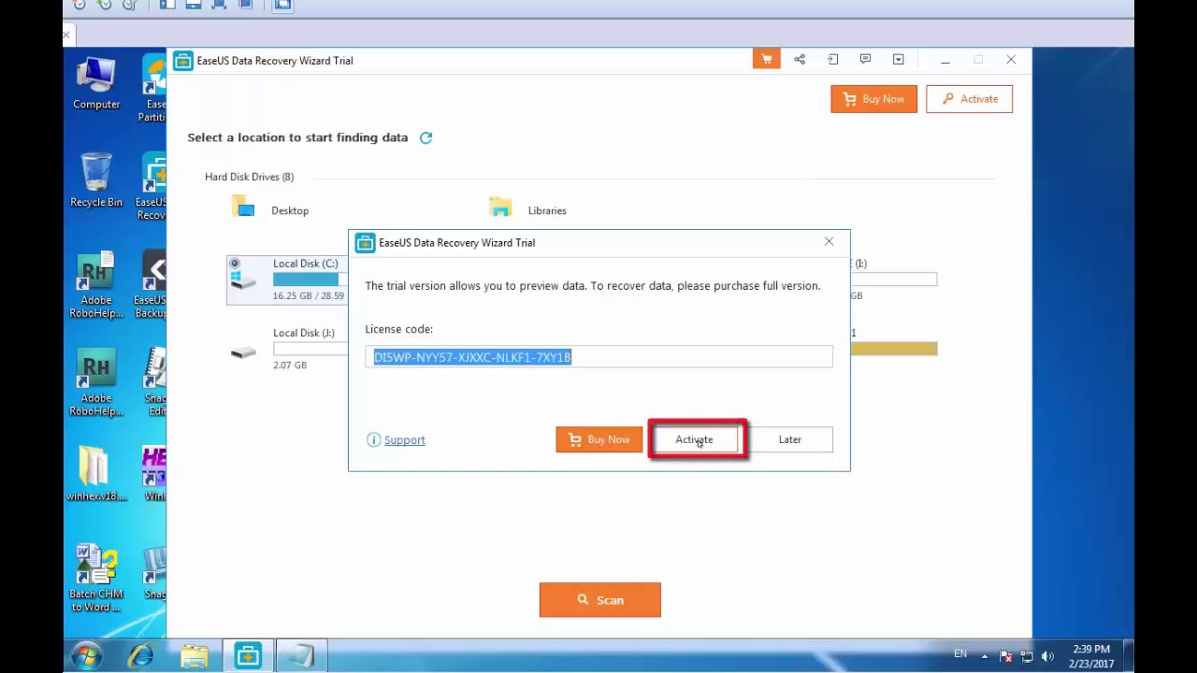Screen dimensions: 1197x673
Task: Click "16.25 GB / 28.59" size text
Action: [309, 295]
